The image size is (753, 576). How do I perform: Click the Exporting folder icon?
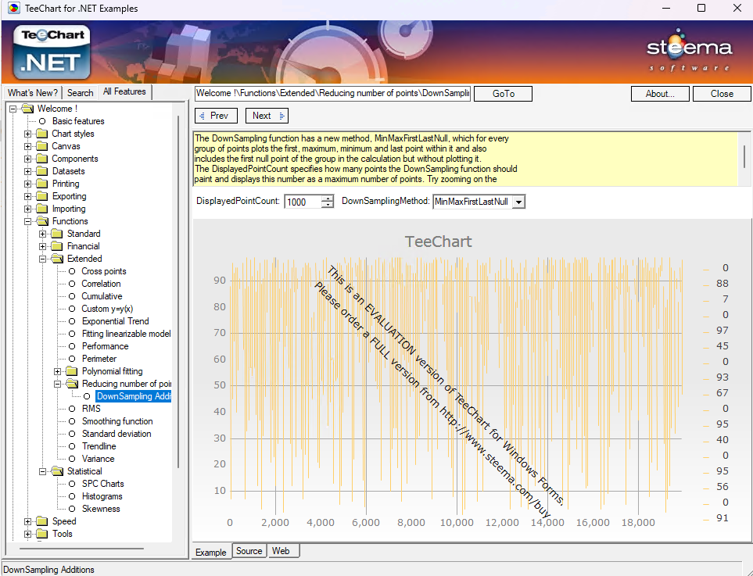[x=42, y=196]
